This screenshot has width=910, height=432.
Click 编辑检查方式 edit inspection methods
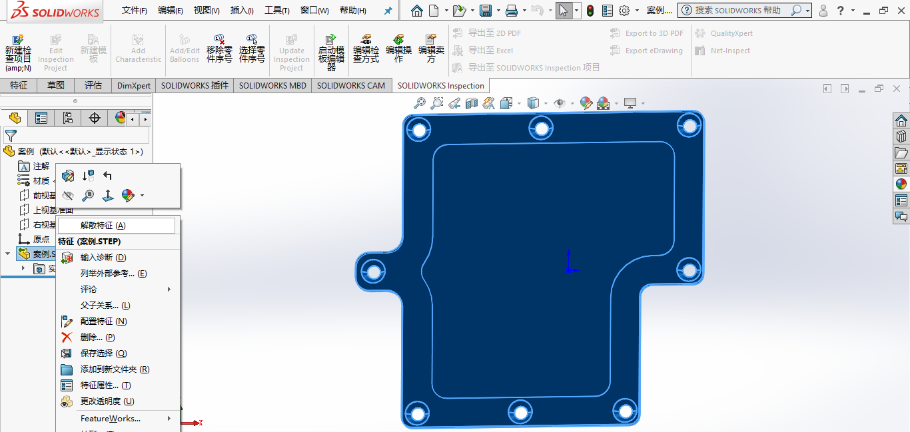pyautogui.click(x=366, y=49)
